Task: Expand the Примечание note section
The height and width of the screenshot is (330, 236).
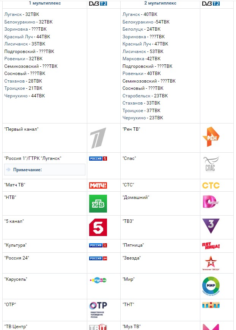Action: (27, 170)
